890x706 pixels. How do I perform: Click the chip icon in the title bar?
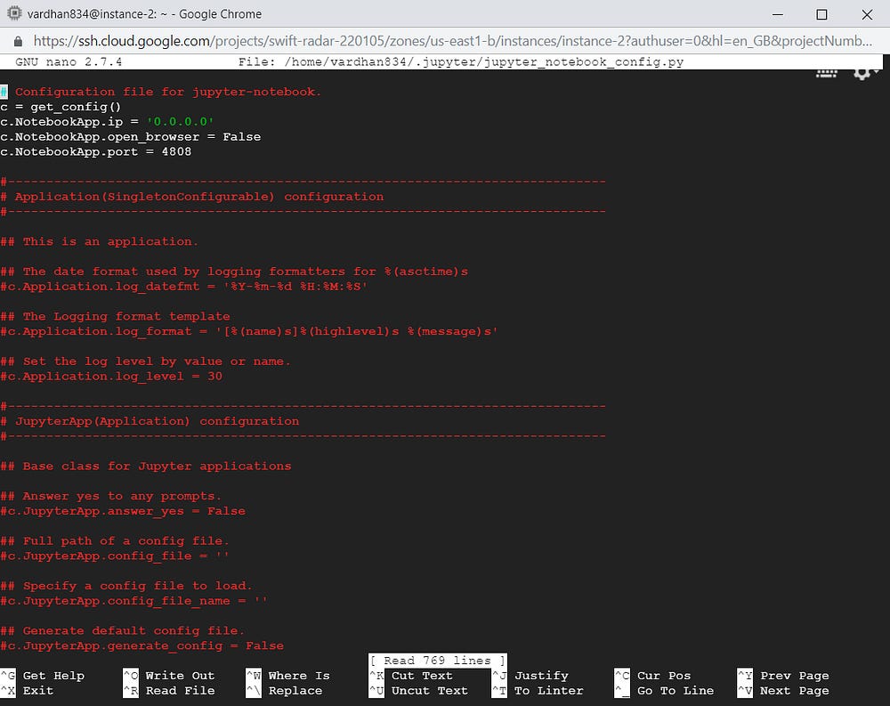click(x=15, y=13)
